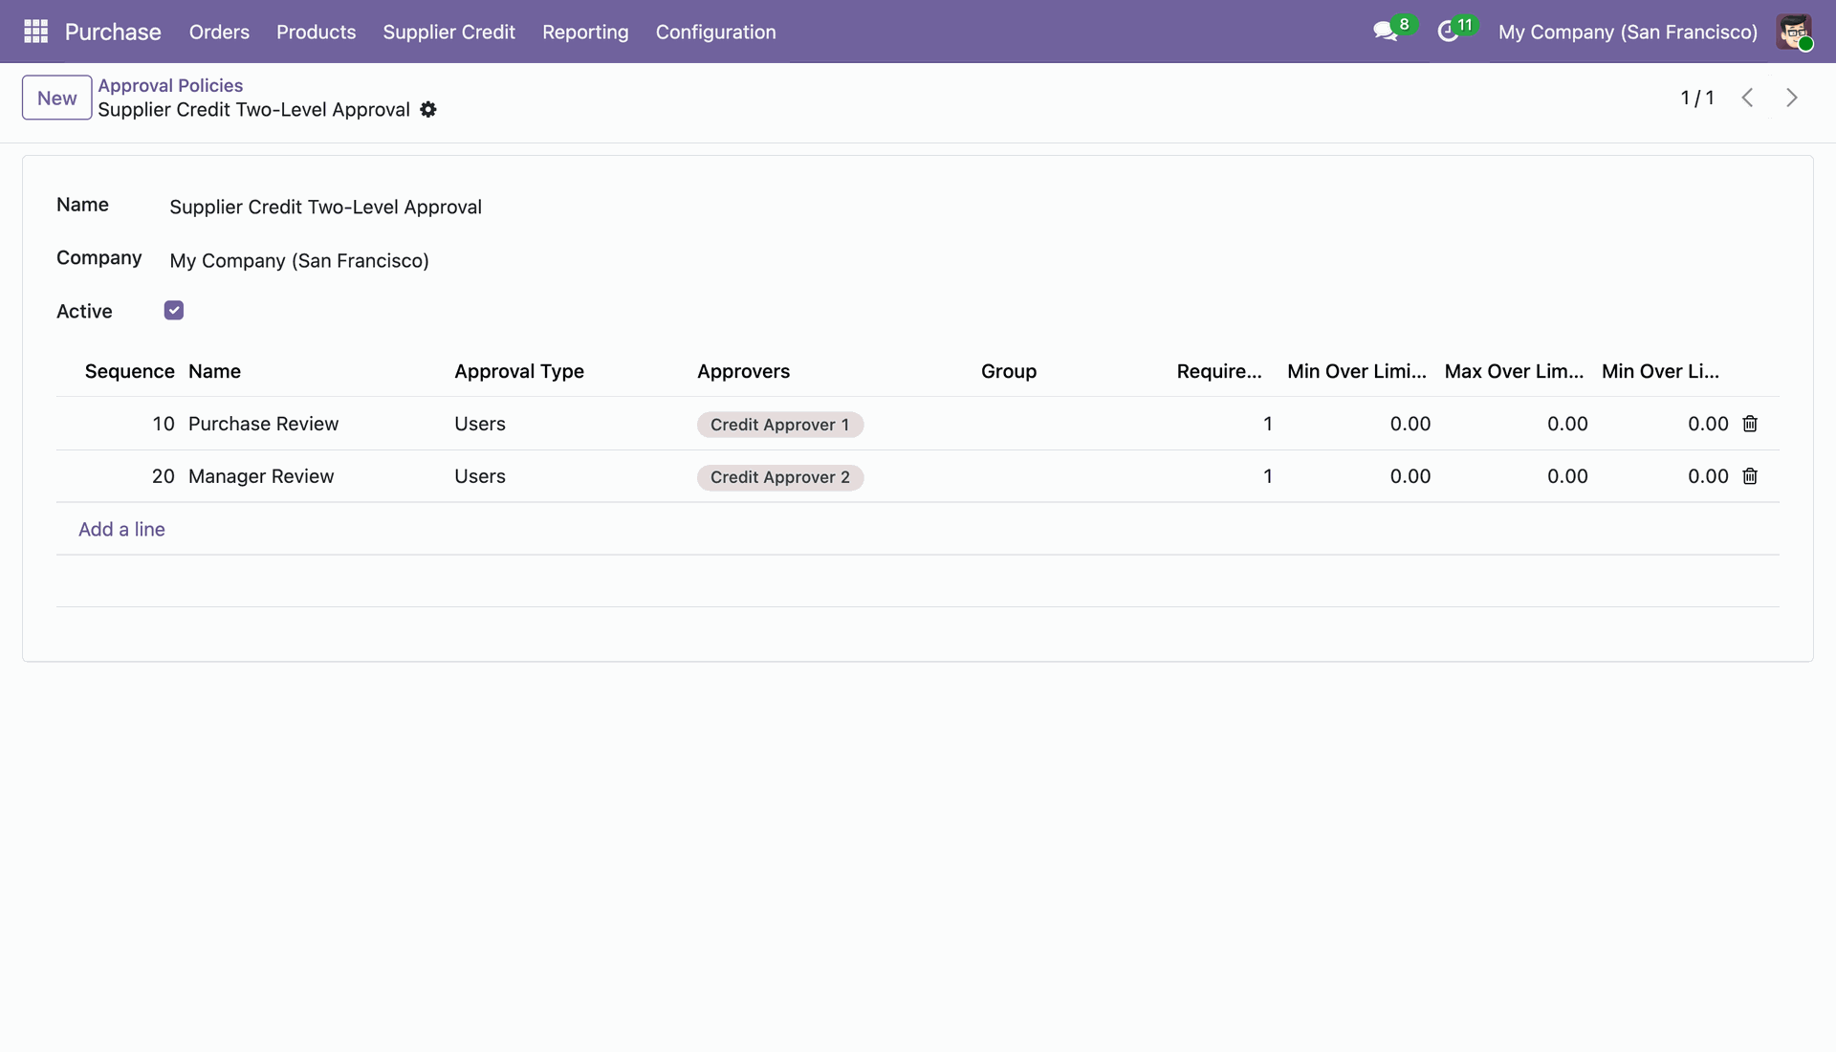The image size is (1836, 1052).
Task: Delete the Manager Review line
Action: [x=1750, y=476]
